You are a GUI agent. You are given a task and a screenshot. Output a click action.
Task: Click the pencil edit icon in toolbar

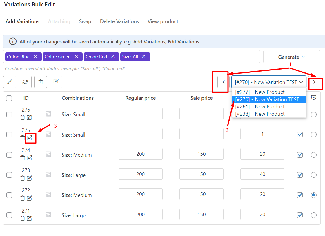point(10,82)
